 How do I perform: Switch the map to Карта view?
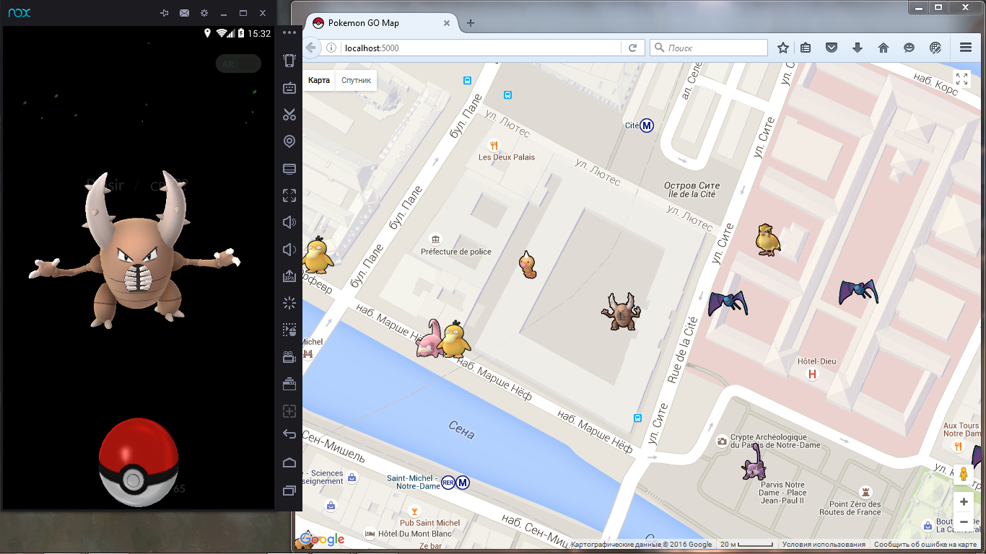[319, 80]
